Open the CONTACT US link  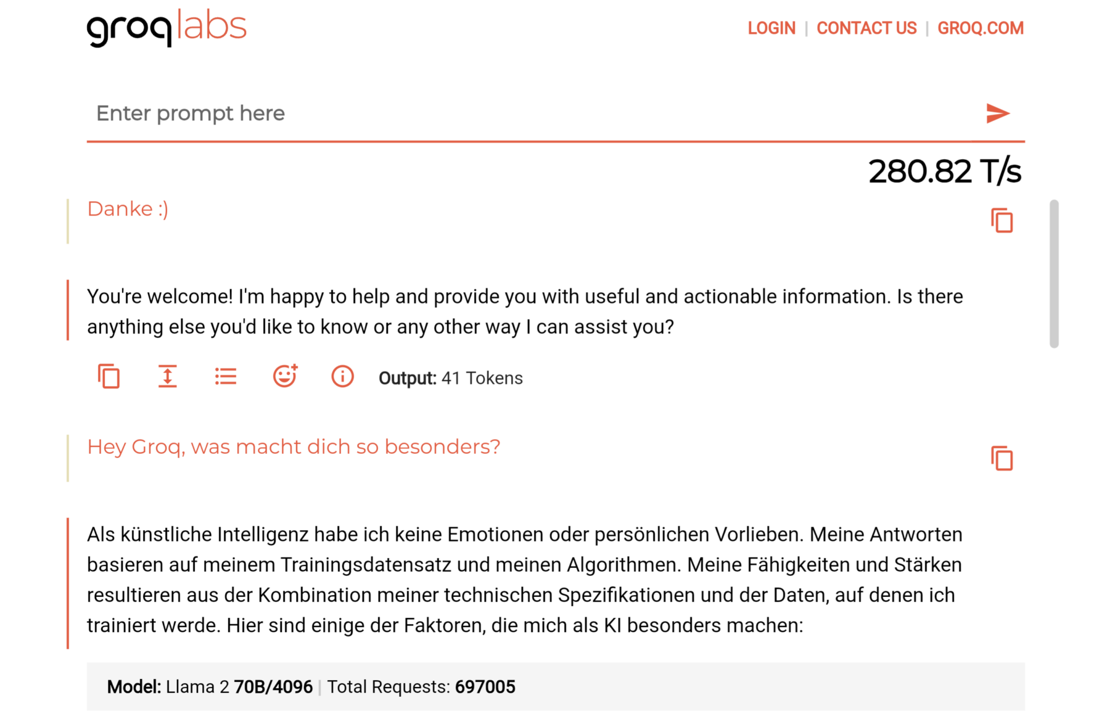click(867, 28)
